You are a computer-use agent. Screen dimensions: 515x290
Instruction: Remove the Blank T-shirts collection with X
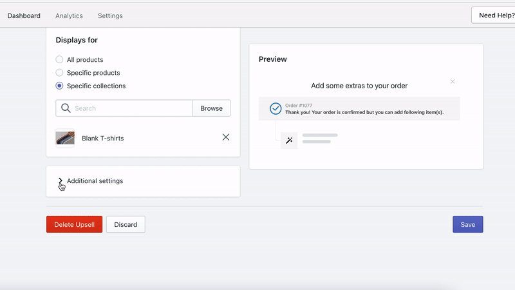coord(226,137)
